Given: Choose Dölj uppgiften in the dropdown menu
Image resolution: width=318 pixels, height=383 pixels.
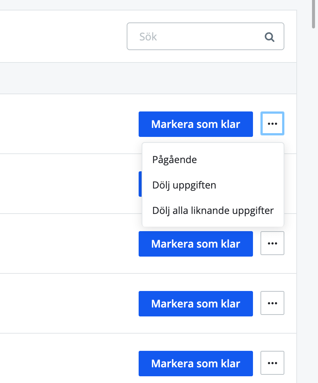Looking at the screenshot, I should tap(184, 185).
